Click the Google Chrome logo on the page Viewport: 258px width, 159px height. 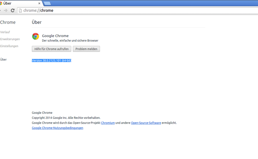36,36
